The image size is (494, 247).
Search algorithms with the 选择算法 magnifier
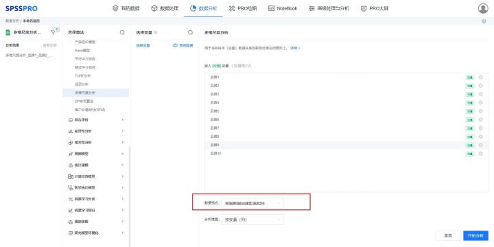(x=122, y=32)
